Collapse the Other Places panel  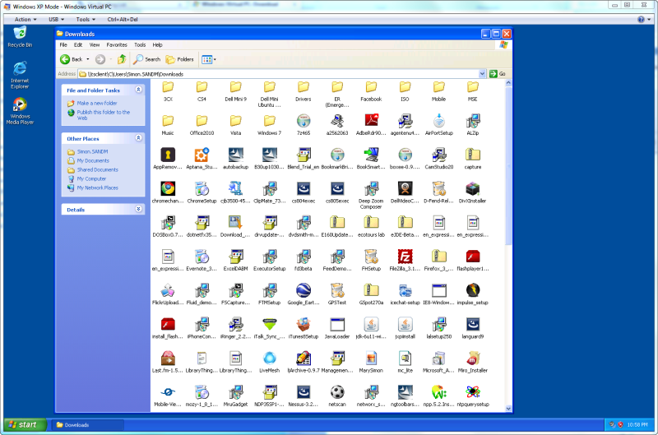138,138
